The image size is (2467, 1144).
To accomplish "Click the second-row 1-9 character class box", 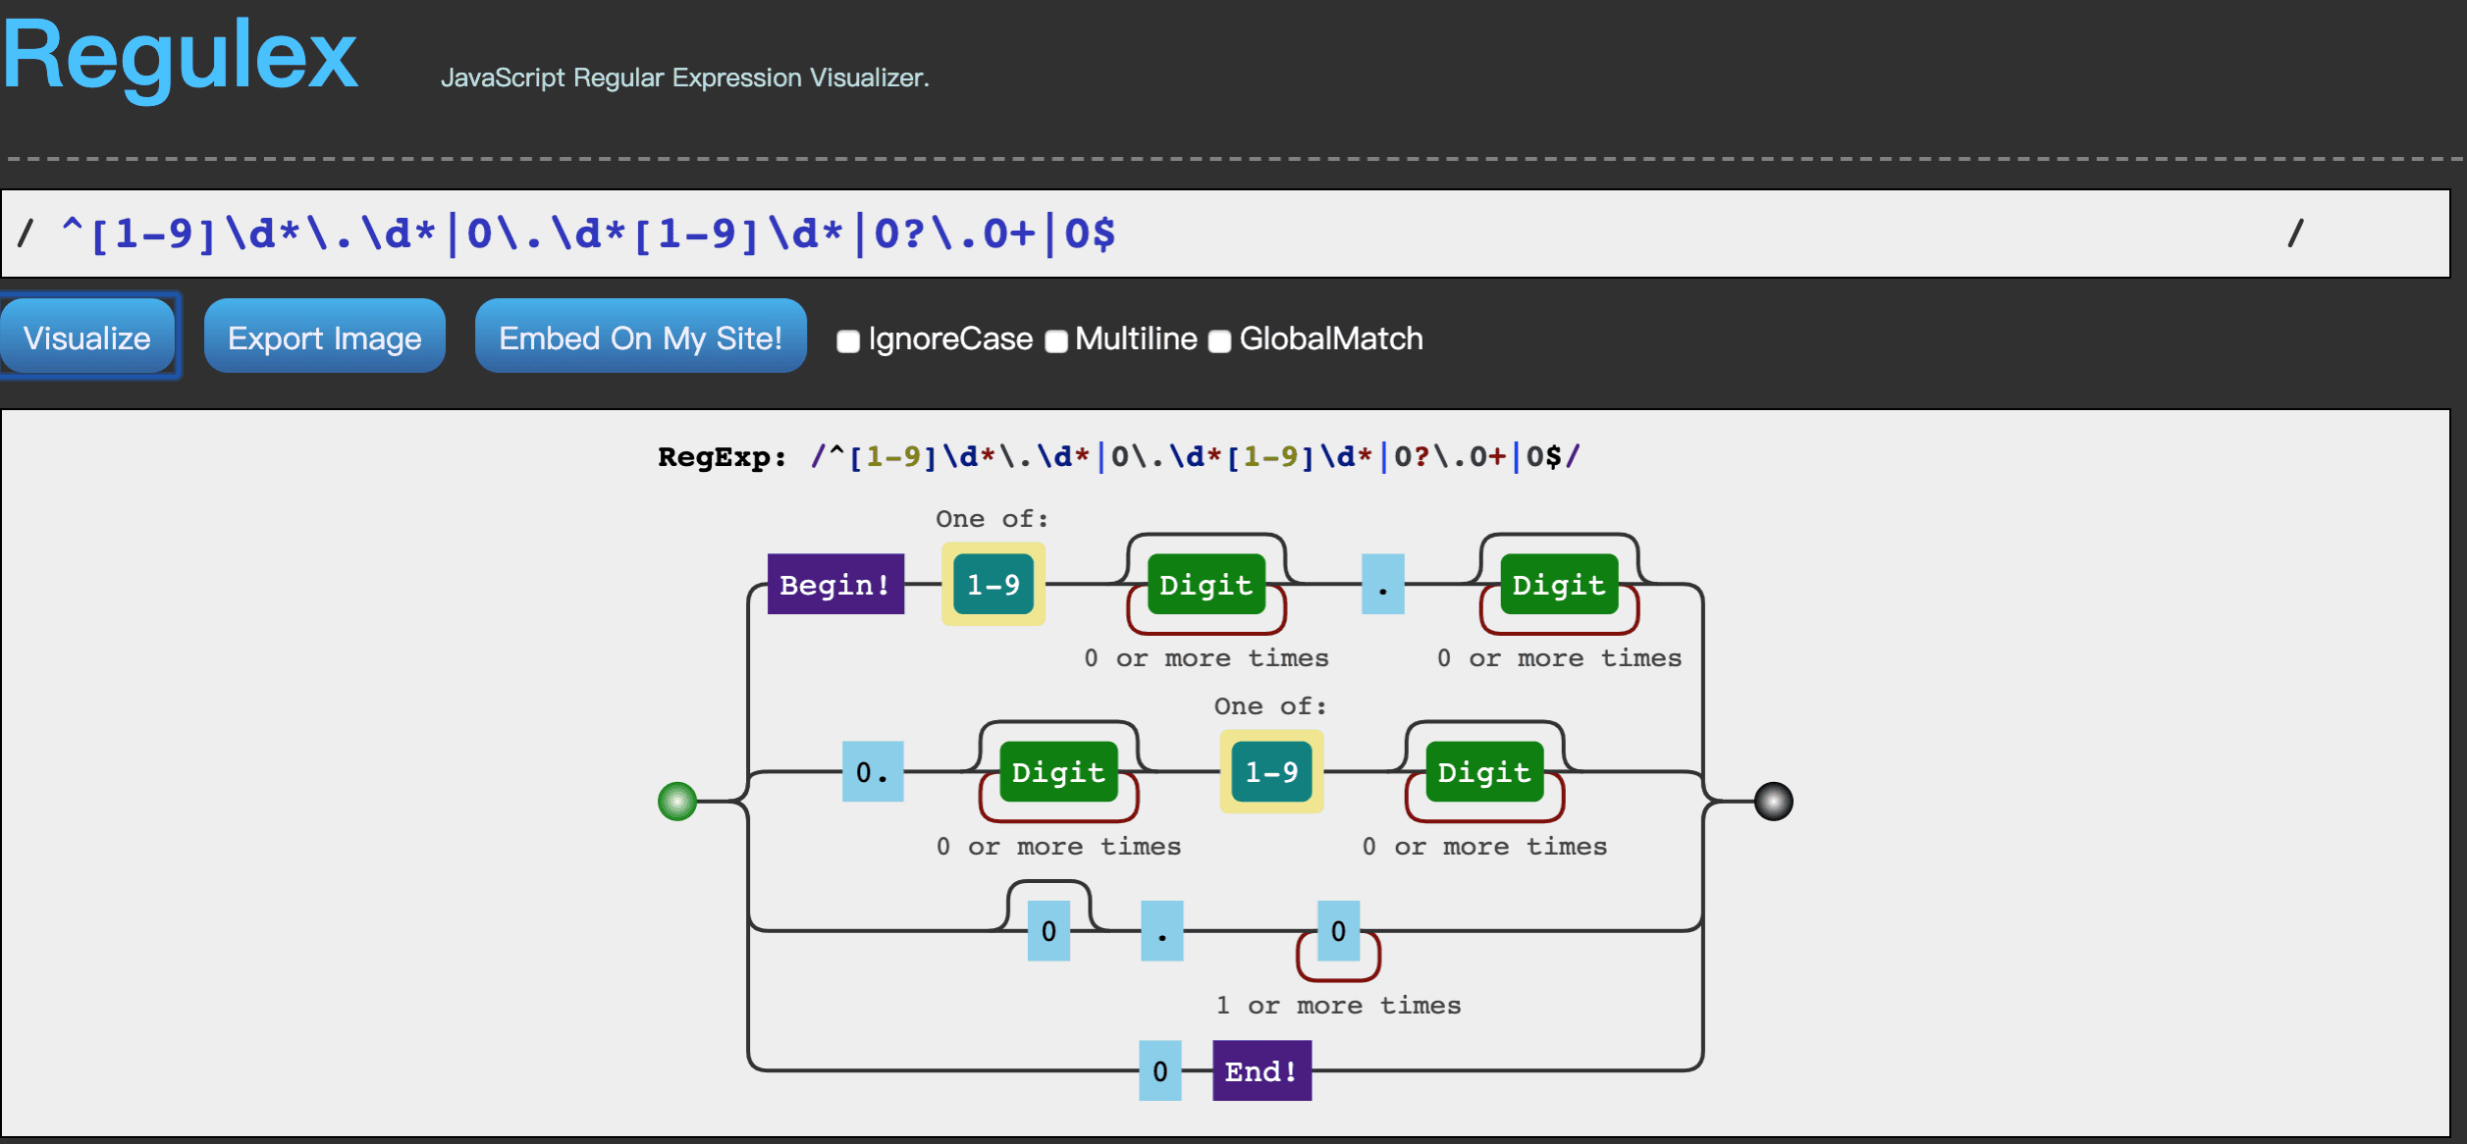I will click(1271, 772).
